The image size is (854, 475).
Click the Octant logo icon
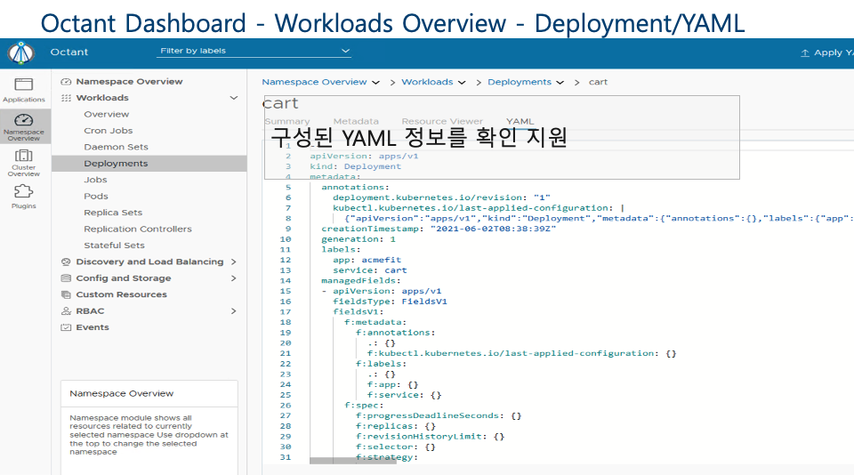[x=21, y=52]
